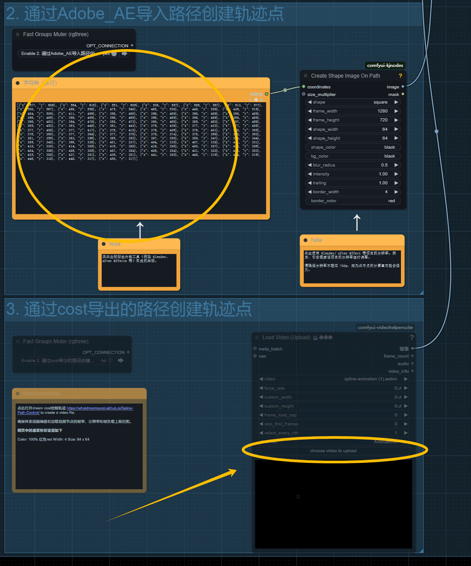Open help for Create Shape Image On Path
Image resolution: width=471 pixels, height=566 pixels.
(400, 76)
